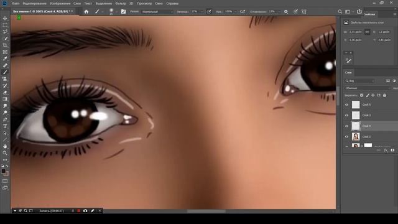Open the Справка menu
Viewport: 398px width, 224px height.
[x=172, y=4]
